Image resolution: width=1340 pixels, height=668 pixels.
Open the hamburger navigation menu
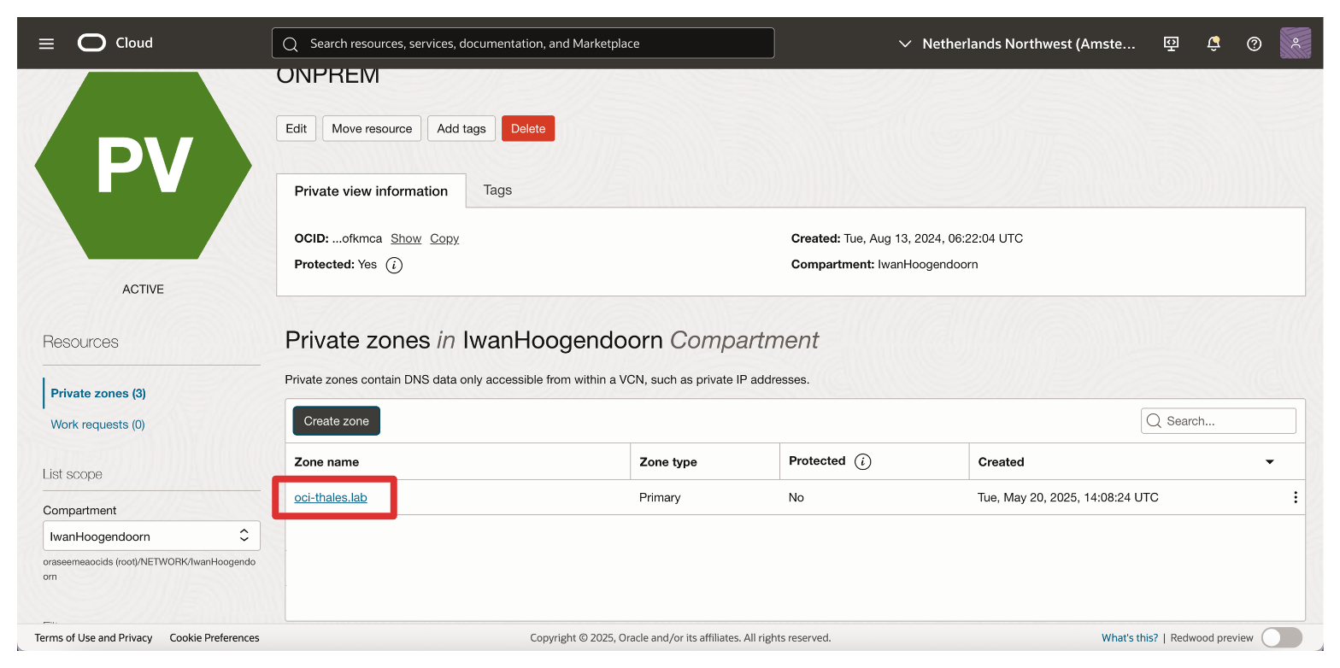[x=46, y=44]
